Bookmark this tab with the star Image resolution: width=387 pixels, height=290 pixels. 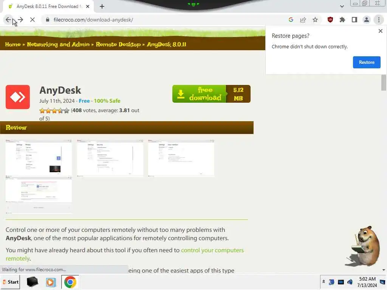pyautogui.click(x=315, y=20)
